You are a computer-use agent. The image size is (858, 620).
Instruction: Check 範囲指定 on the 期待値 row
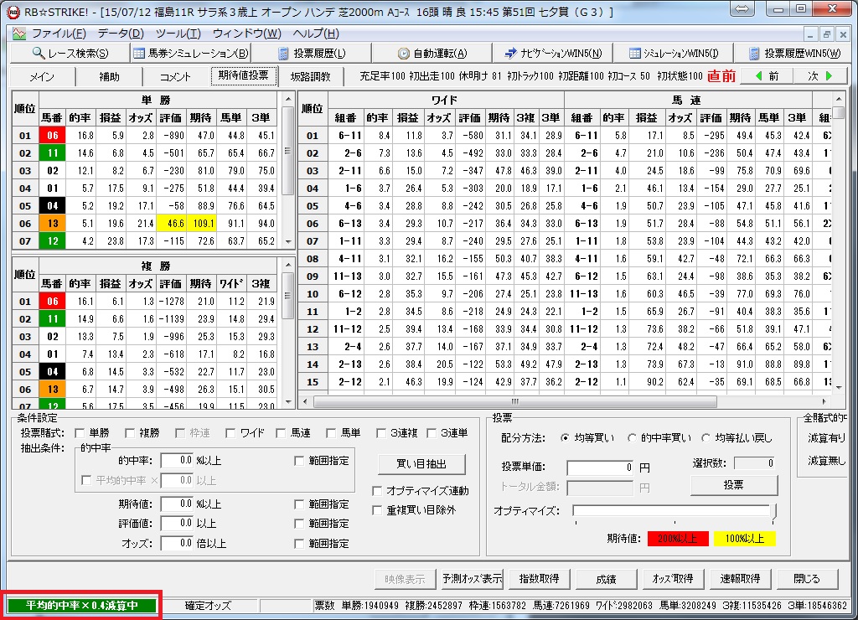point(299,504)
